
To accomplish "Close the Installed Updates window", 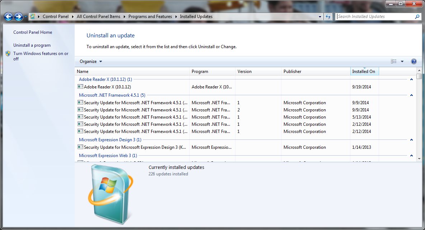I will 414,4.
